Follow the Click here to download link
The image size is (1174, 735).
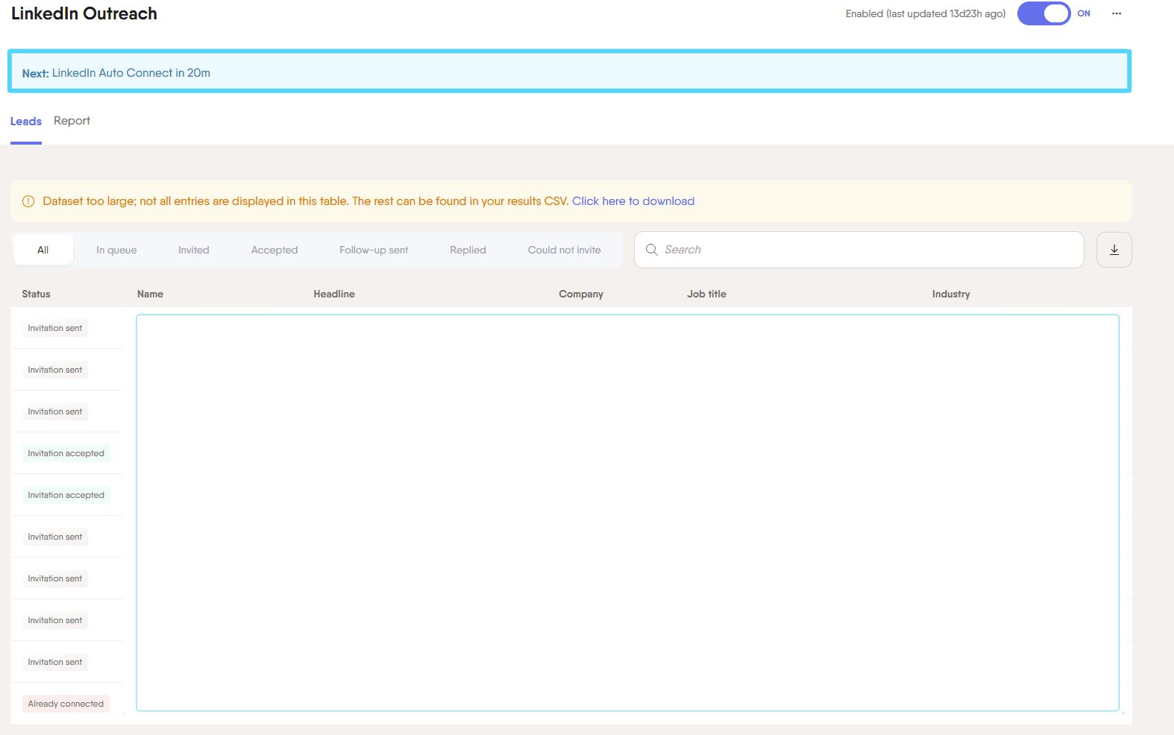click(x=633, y=201)
